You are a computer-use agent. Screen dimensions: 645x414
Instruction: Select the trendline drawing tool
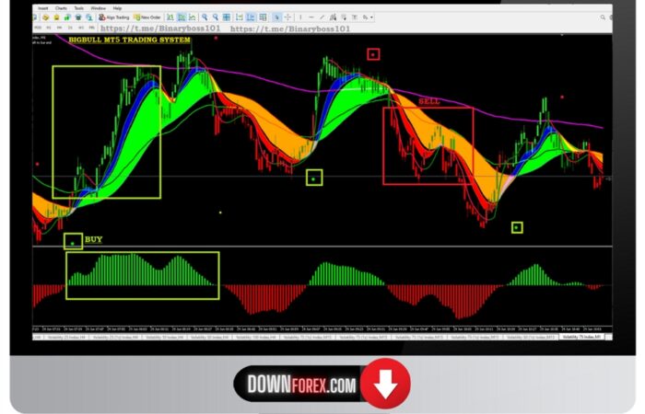[x=322, y=17]
